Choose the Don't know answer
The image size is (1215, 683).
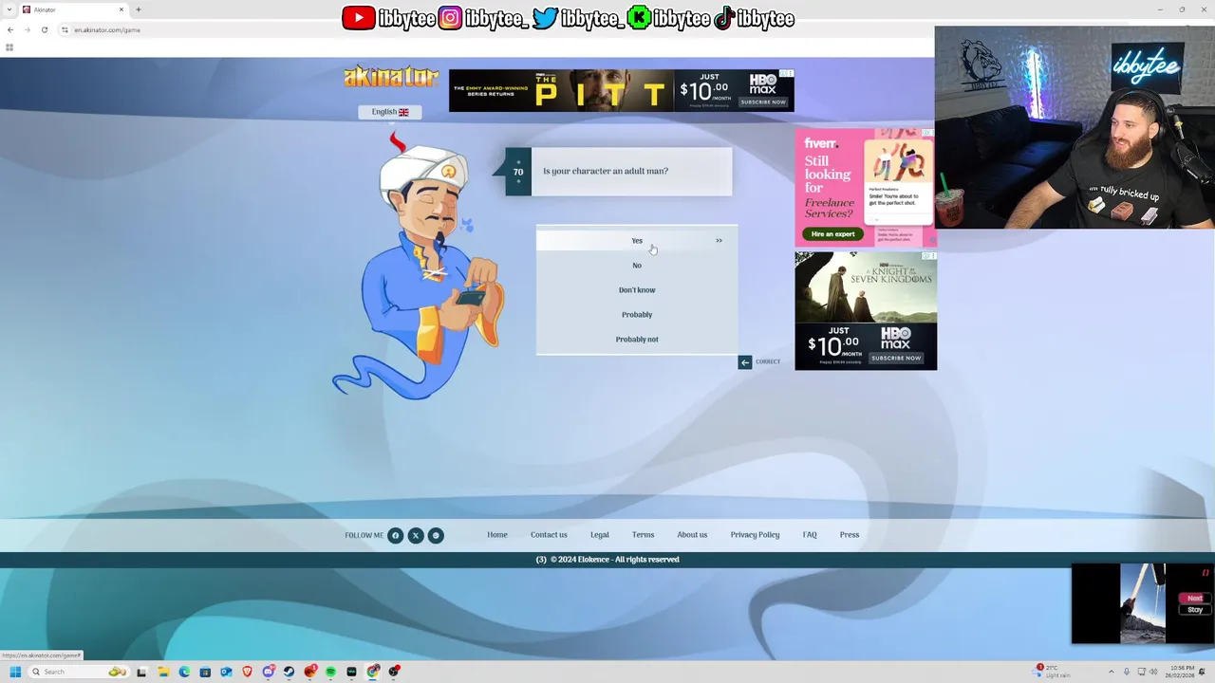(x=637, y=289)
